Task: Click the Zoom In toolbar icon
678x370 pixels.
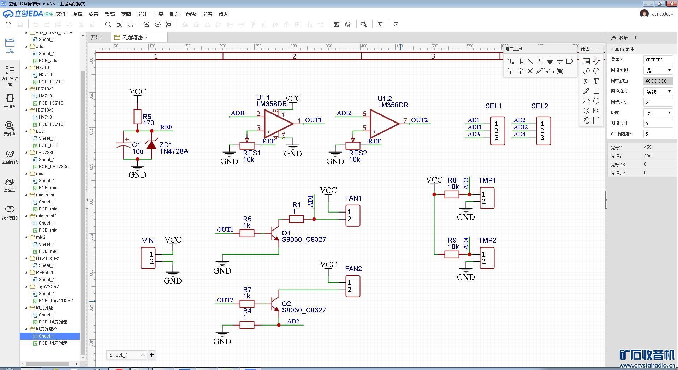Action: point(147,24)
